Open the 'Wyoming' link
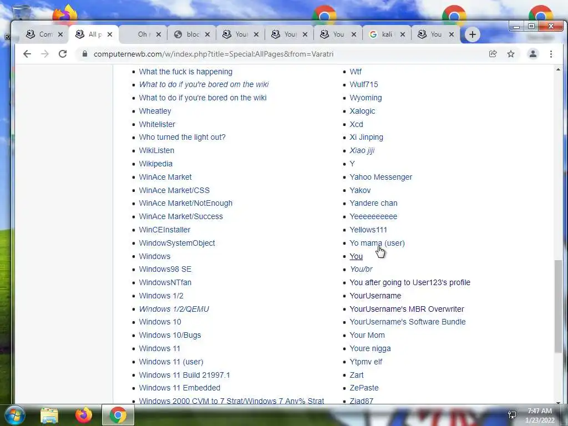This screenshot has width=568, height=426. 366,98
